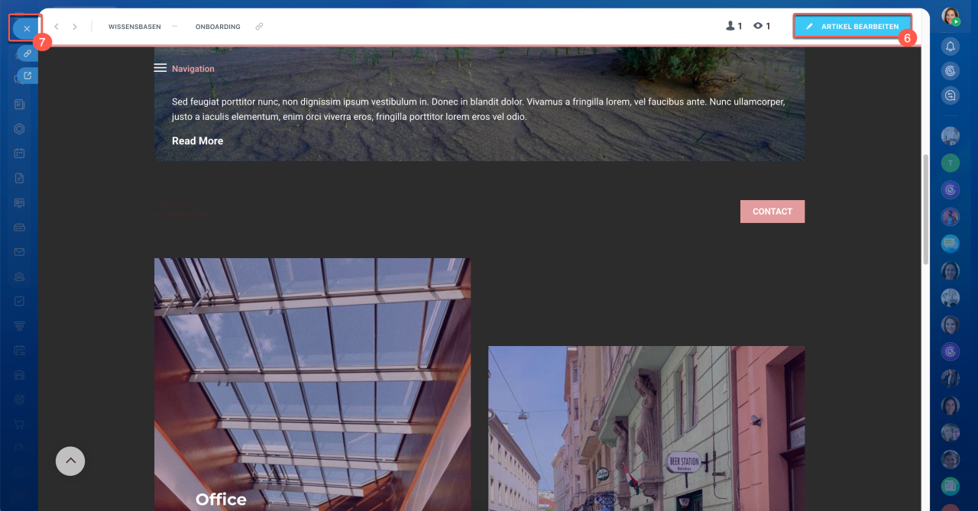This screenshot has width=978, height=511.
Task: Go forward with the right arrow
Action: point(75,27)
